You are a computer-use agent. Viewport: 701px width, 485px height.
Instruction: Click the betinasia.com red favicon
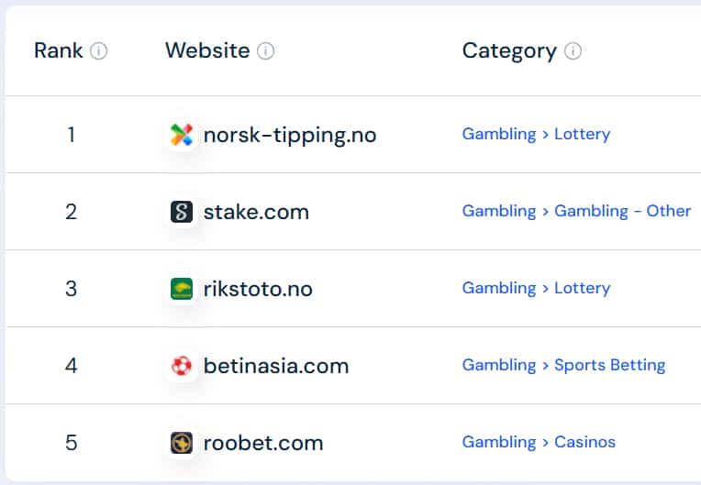(x=182, y=367)
